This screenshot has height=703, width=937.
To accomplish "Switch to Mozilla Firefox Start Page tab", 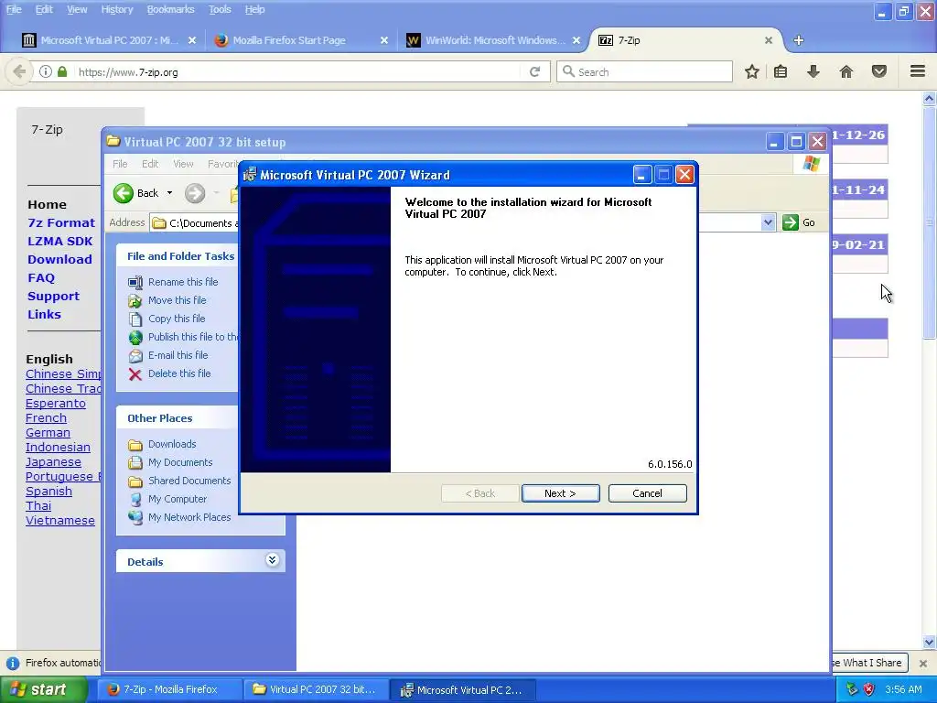I will [x=290, y=40].
